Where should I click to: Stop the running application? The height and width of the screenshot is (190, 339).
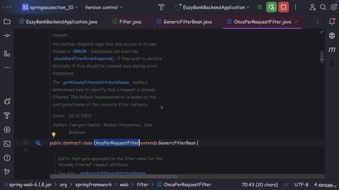point(283,7)
